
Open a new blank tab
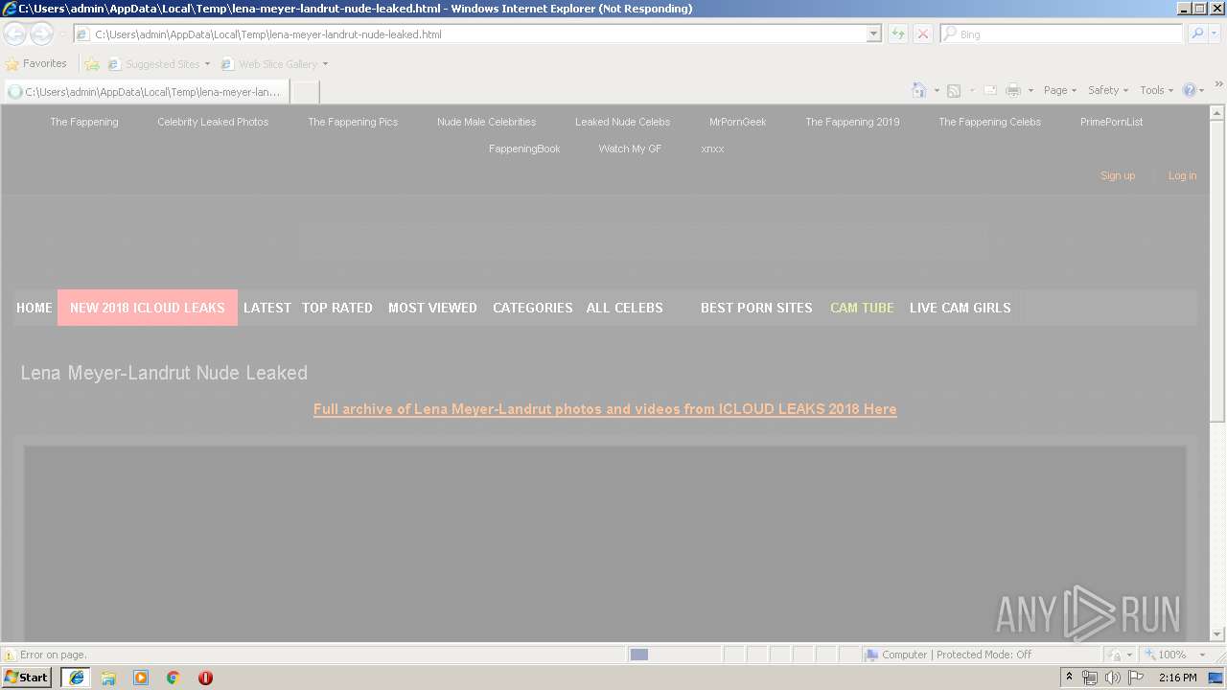click(304, 92)
